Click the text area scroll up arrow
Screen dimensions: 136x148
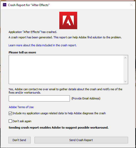(x=125, y=58)
